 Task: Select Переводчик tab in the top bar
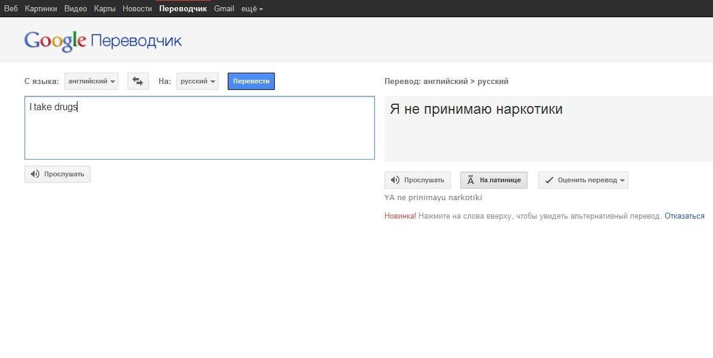click(183, 9)
